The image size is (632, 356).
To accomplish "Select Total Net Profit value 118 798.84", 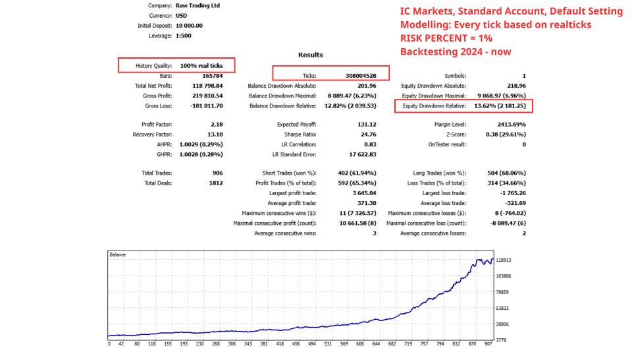I will pos(207,86).
